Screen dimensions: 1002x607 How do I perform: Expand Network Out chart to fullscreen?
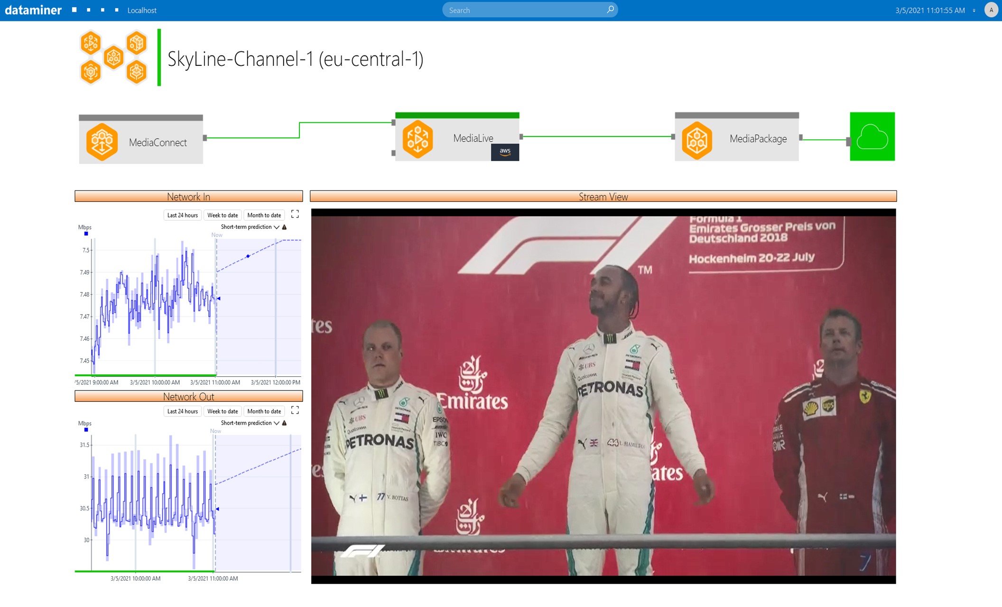(295, 410)
